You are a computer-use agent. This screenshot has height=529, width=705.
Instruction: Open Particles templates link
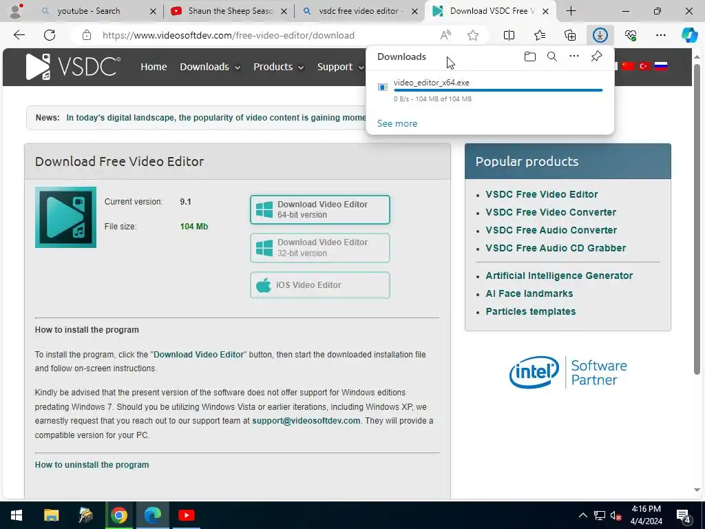click(x=531, y=312)
